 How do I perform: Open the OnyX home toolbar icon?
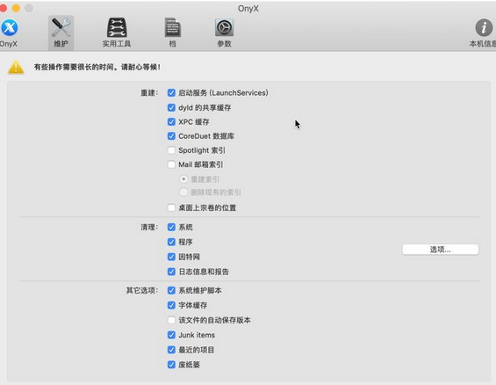tap(9, 28)
